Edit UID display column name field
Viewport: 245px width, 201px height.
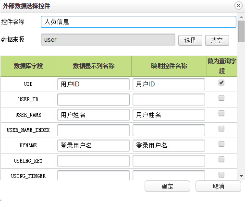point(93,84)
